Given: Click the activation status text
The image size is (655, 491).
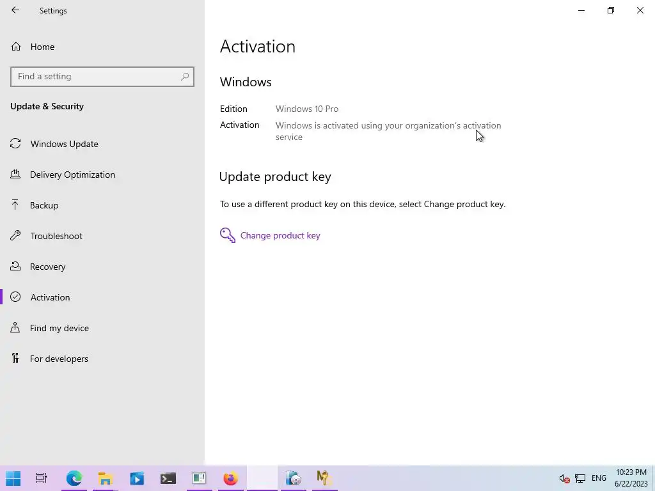Looking at the screenshot, I should pos(388,131).
